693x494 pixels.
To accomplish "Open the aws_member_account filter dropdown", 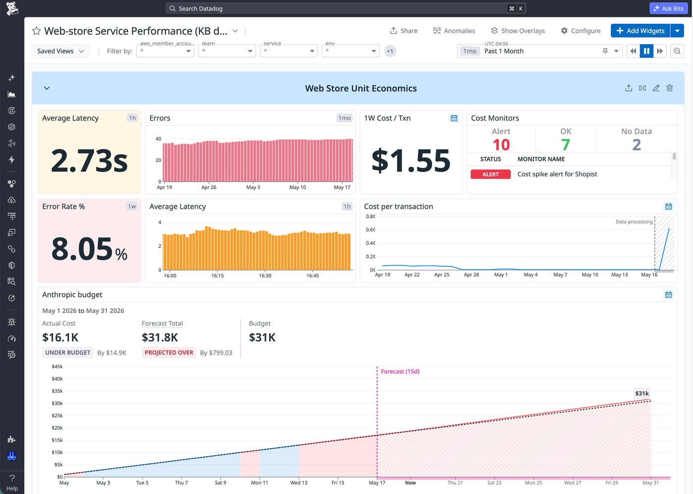I will coord(165,51).
